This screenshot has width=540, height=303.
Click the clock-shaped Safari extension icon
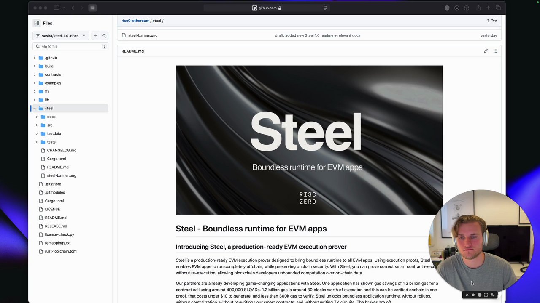[457, 8]
